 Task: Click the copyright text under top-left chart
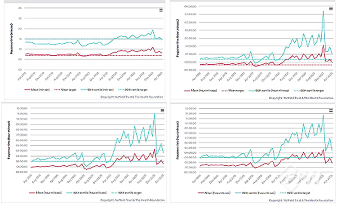pos(133,97)
